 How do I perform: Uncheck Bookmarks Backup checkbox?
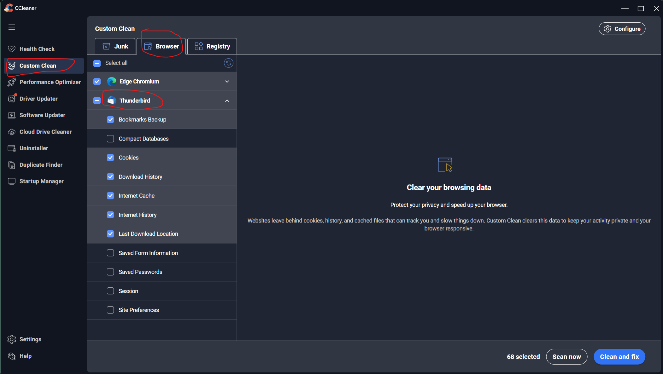110,119
